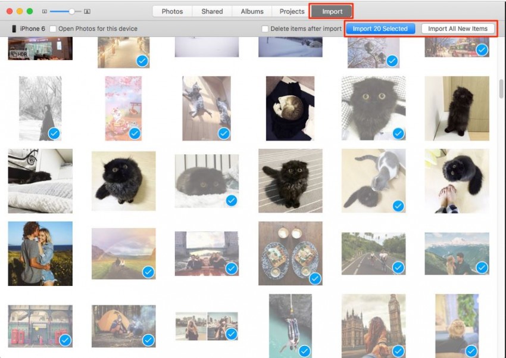Screen dimensions: 506x358
Task: Uncheck the cherry blossom illustration photo
Action: tap(135, 133)
